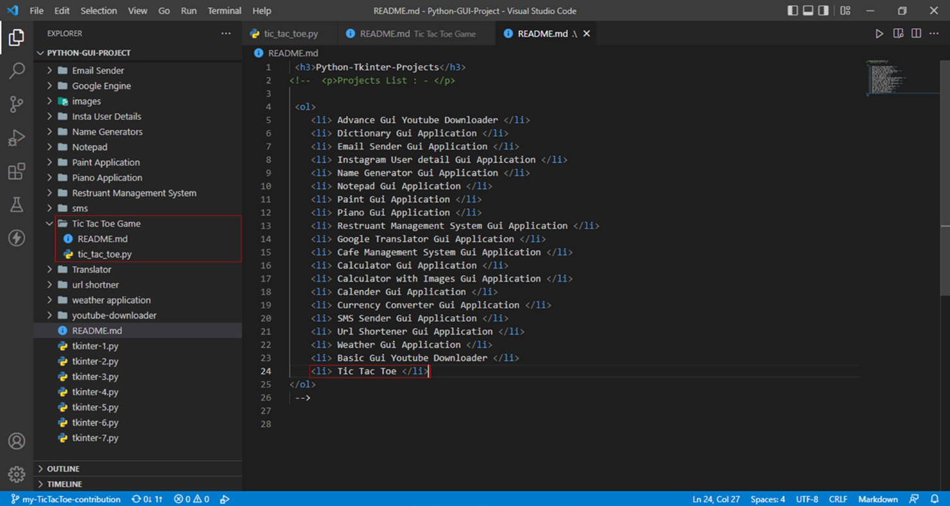The height and width of the screenshot is (506, 950).
Task: Open the View menu
Action: [137, 10]
